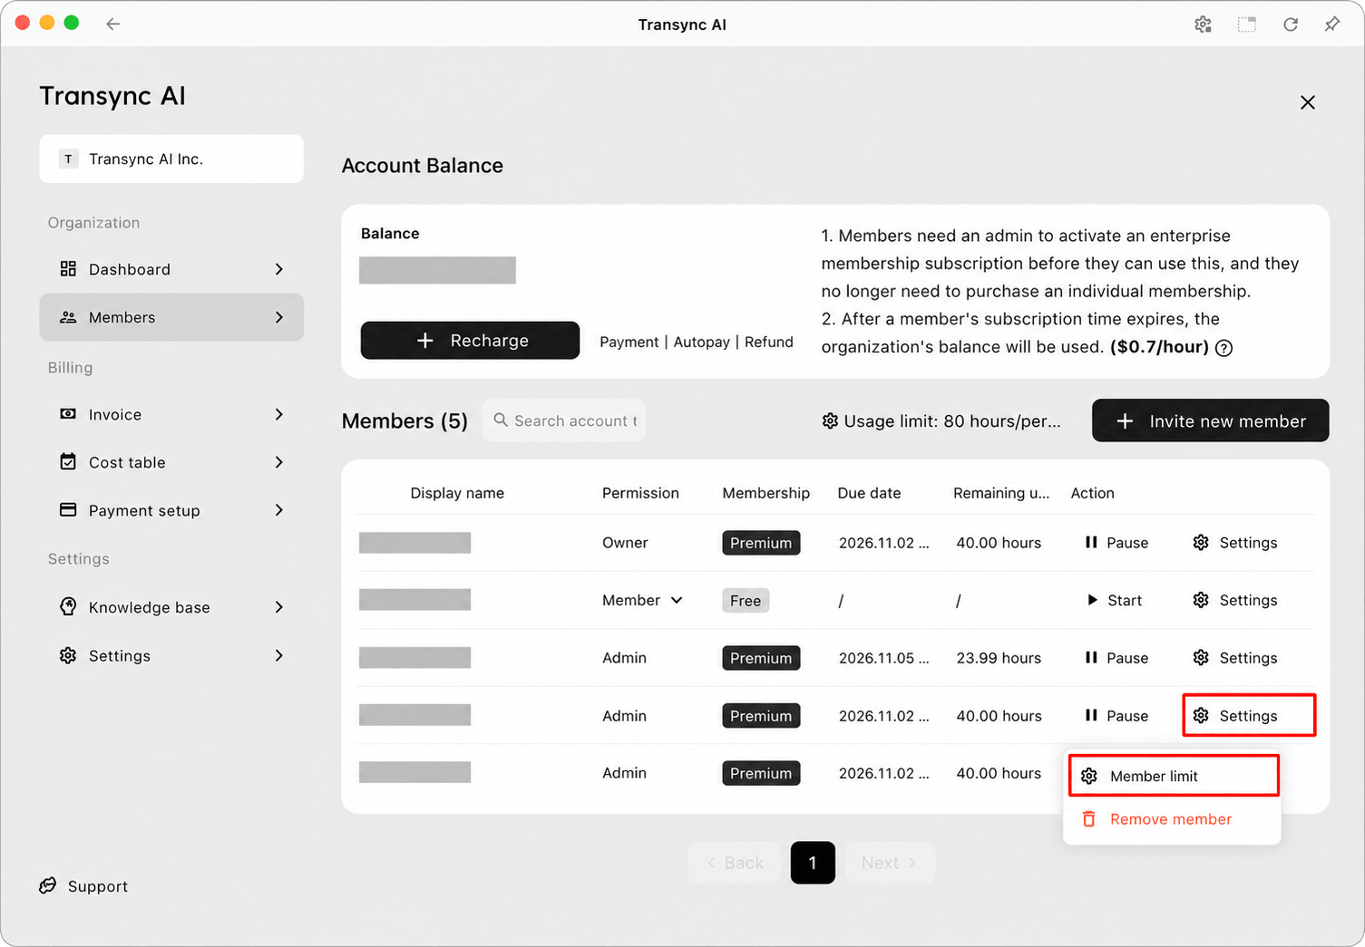Select the Transync AI Inc. organization

[x=171, y=159]
